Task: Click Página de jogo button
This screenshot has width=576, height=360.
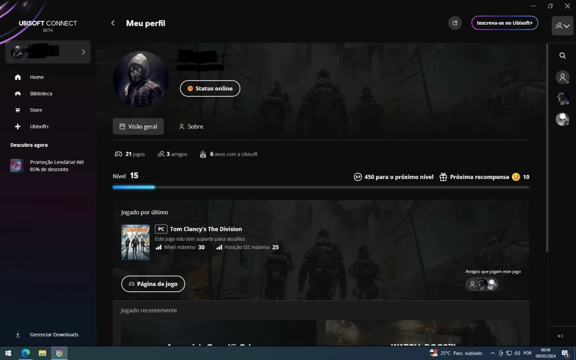Action: click(153, 284)
